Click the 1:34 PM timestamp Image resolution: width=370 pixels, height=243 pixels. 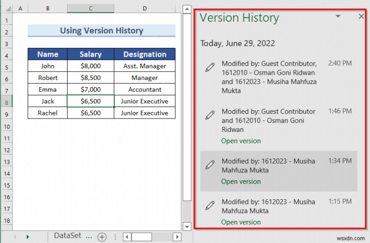340,160
